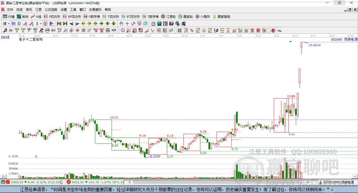Switch to K线 view button
The image size is (358, 193).
click(x=36, y=17)
